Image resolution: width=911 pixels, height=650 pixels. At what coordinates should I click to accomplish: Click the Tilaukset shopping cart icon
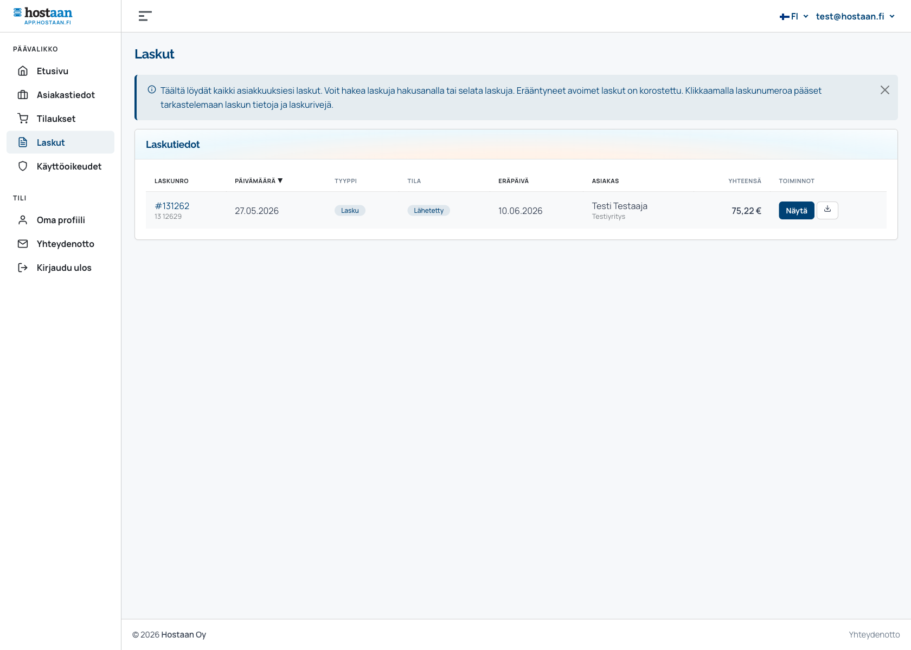23,119
